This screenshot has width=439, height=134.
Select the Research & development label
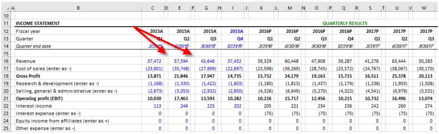pyautogui.click(x=57, y=84)
